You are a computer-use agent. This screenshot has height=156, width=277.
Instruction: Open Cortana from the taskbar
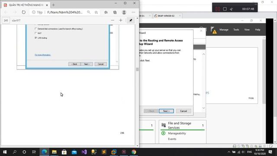24,152
